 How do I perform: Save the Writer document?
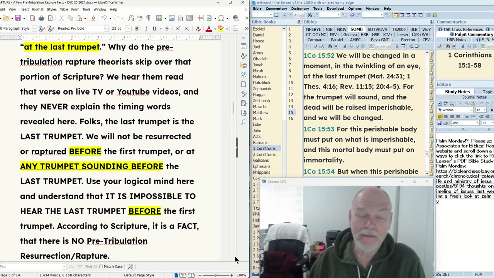pyautogui.click(x=18, y=18)
